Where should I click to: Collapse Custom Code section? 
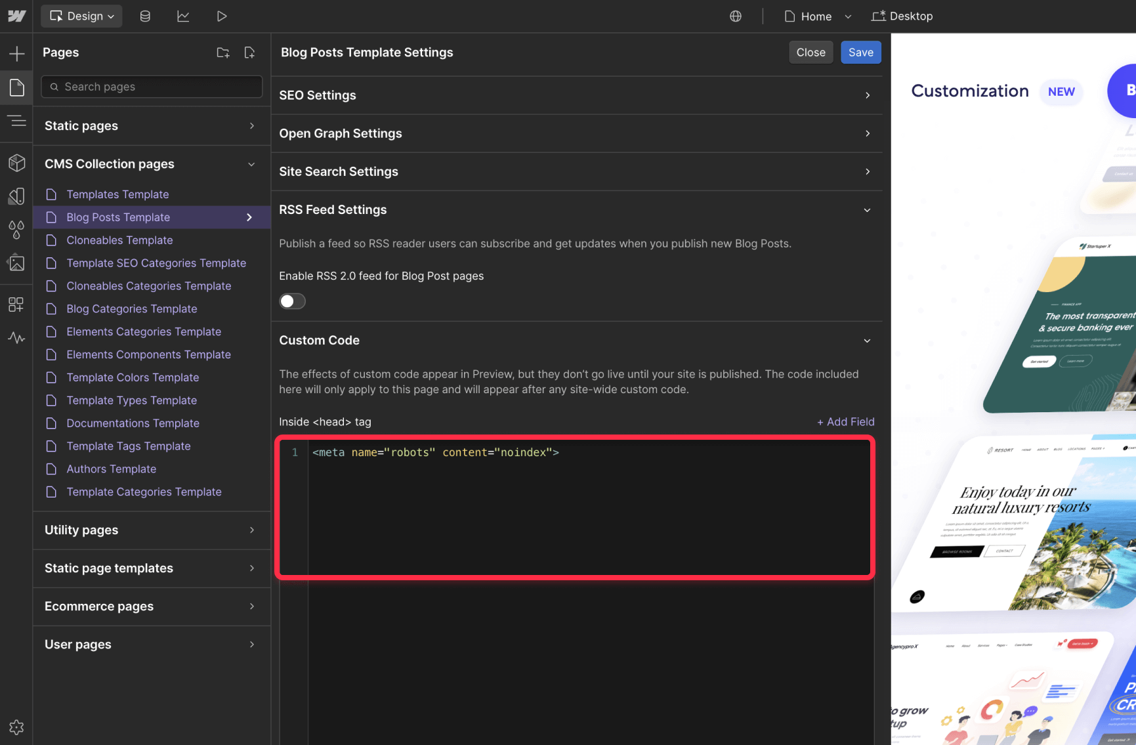pos(577,341)
